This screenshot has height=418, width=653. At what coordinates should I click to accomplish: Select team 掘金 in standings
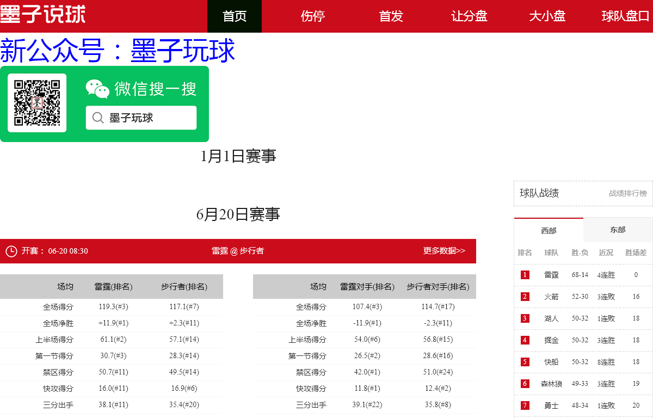[551, 340]
